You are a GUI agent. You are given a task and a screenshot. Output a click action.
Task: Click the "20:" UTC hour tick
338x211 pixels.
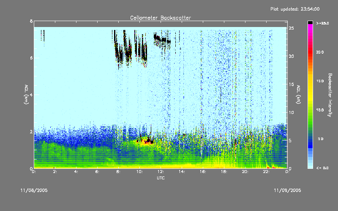tap(245, 172)
